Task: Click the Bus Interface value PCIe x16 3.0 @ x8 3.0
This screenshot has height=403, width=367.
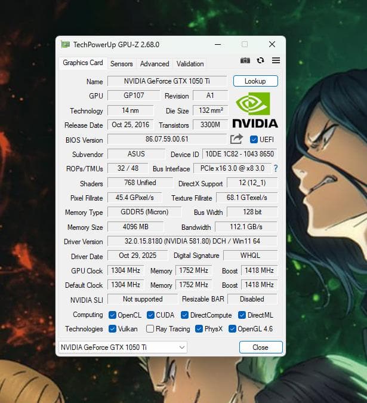Action: [x=232, y=168]
